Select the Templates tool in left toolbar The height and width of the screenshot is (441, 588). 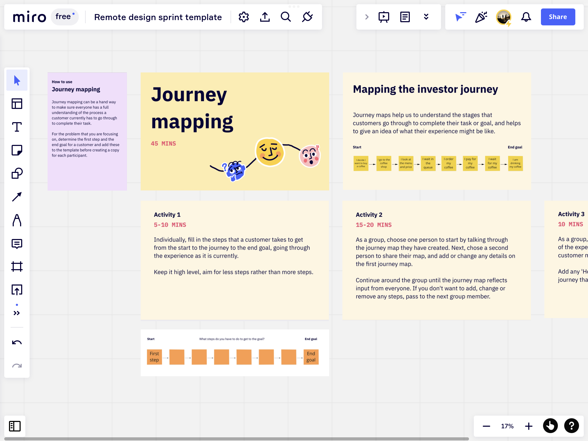point(17,104)
